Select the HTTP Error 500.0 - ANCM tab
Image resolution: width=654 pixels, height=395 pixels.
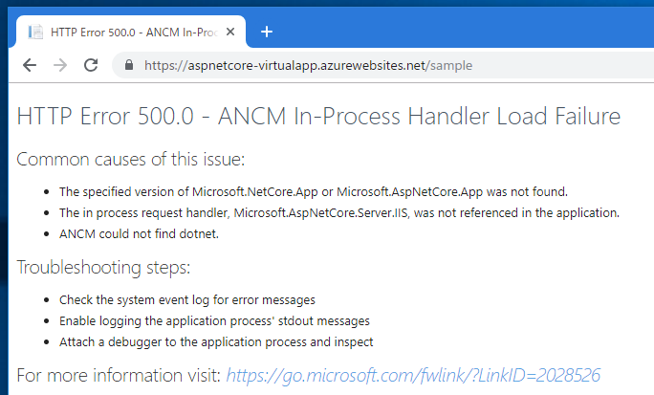(x=131, y=32)
